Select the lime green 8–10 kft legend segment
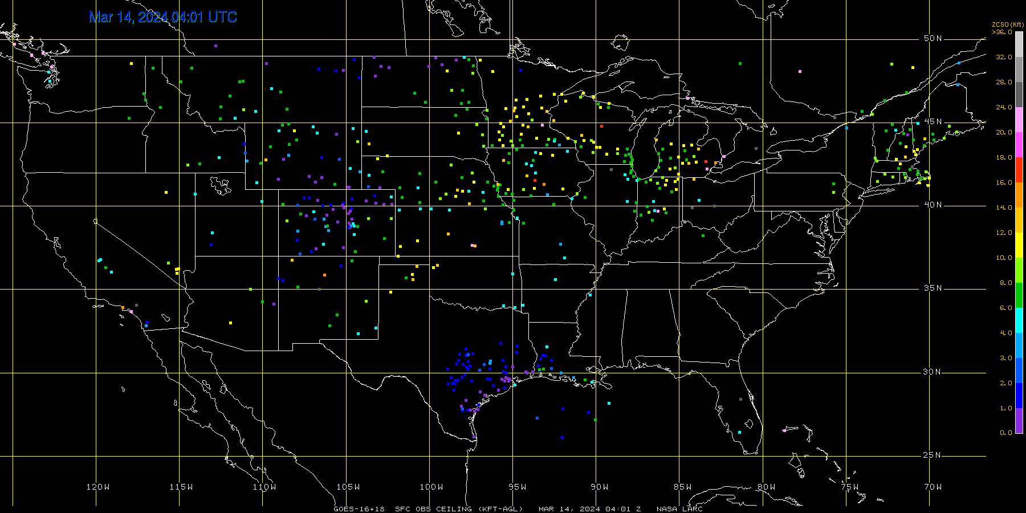Image resolution: width=1026 pixels, height=513 pixels. (1019, 270)
